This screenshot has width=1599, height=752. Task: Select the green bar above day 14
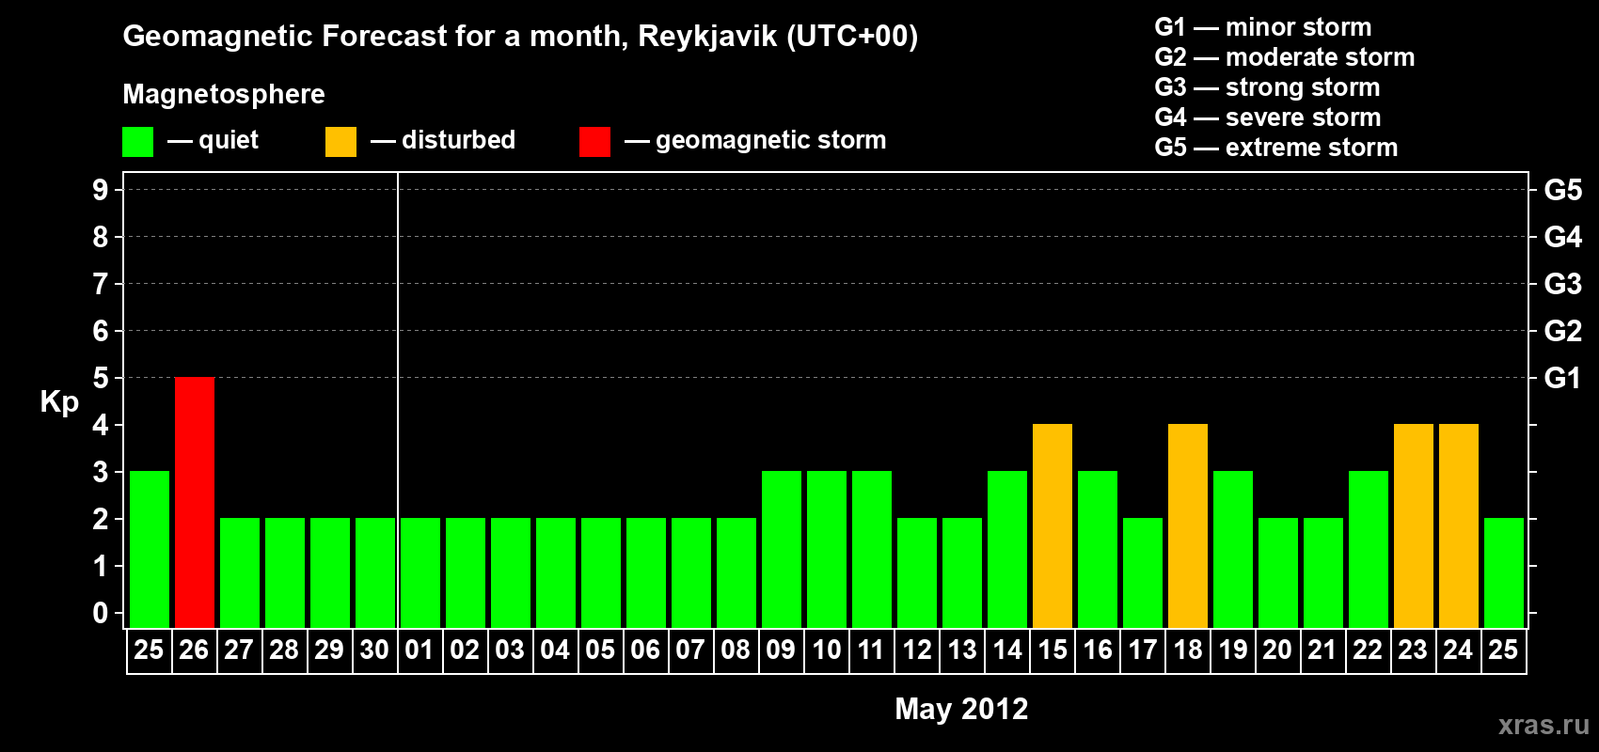coord(1007,549)
